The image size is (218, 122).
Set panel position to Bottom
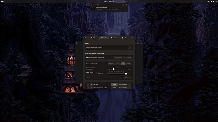111,64
